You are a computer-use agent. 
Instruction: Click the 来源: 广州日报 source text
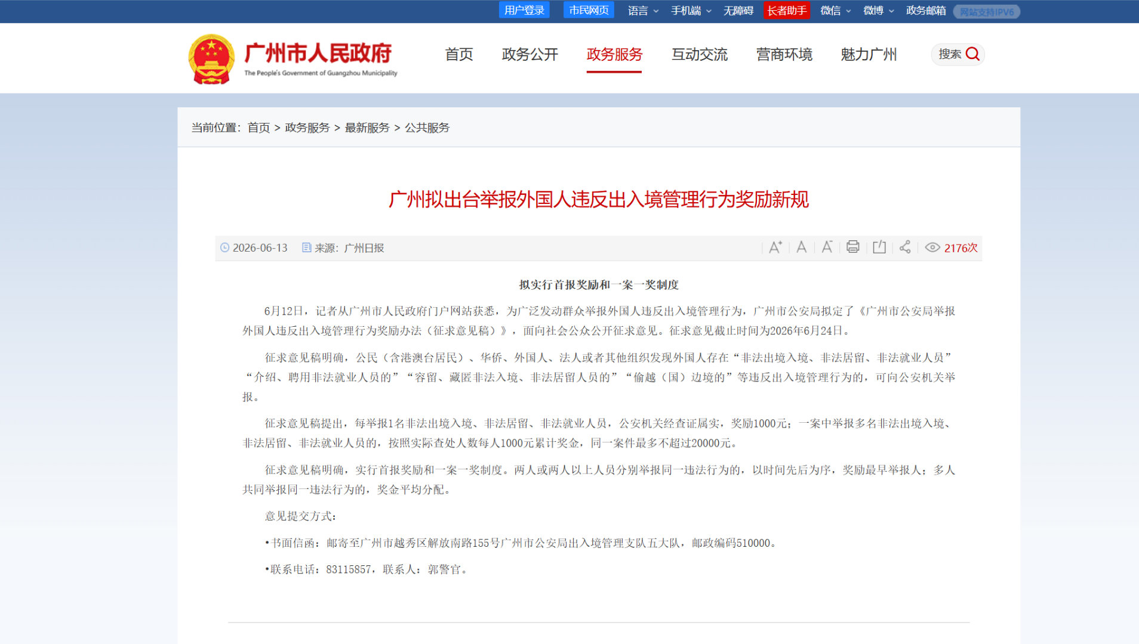point(349,247)
